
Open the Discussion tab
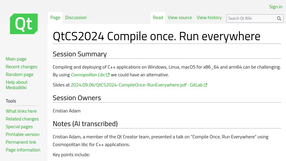click(x=76, y=18)
